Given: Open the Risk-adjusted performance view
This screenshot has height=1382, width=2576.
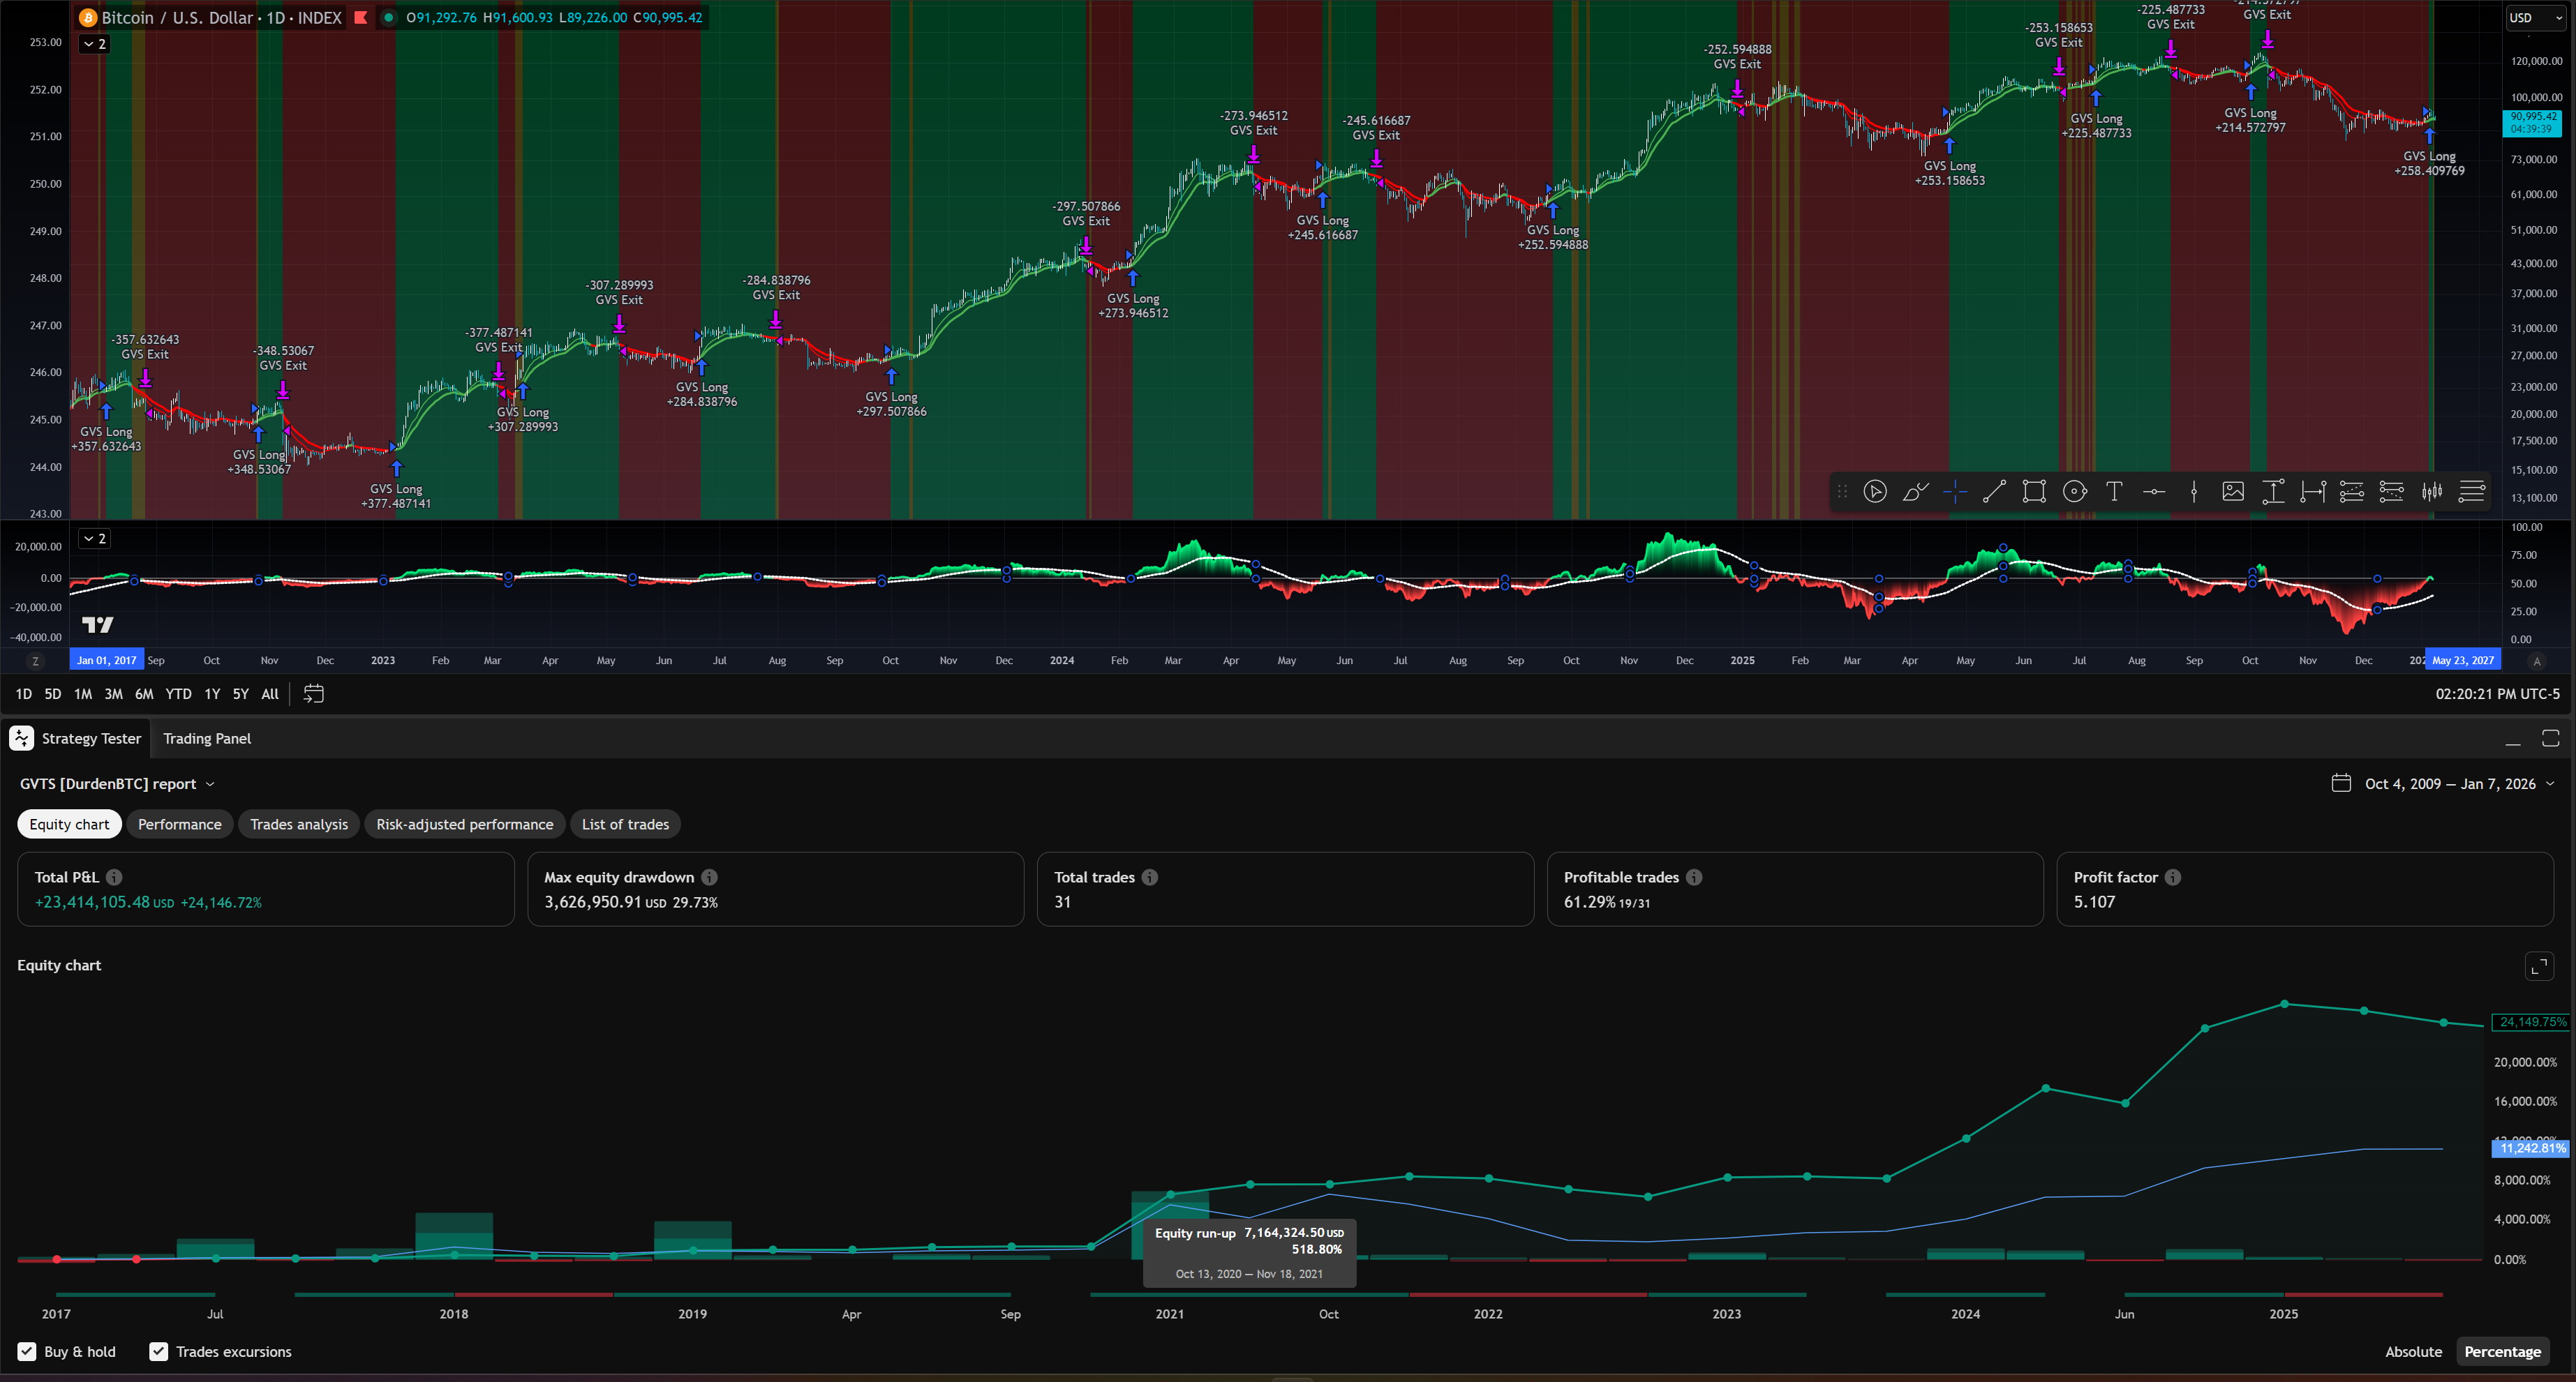Looking at the screenshot, I should click(464, 825).
